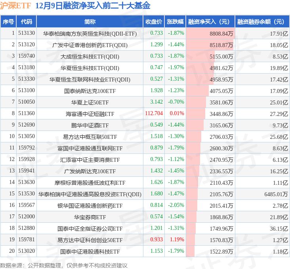Click 华泰柏瑞中证港股通高股息投资ETF(QDII) name
Screen dimensions: 290x269
[x=90, y=194]
